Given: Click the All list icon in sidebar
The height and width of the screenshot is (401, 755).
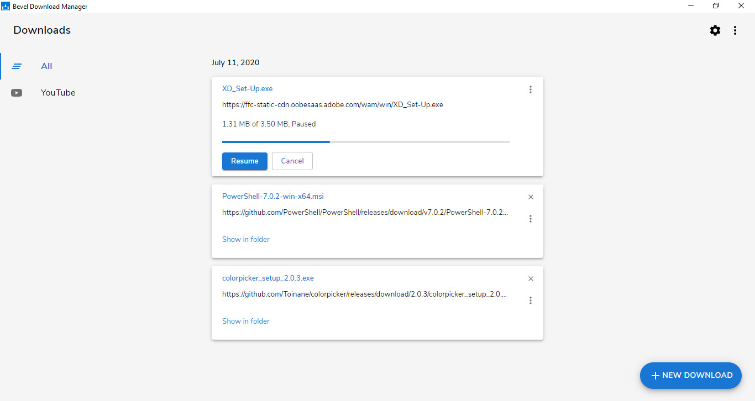Looking at the screenshot, I should 17,66.
